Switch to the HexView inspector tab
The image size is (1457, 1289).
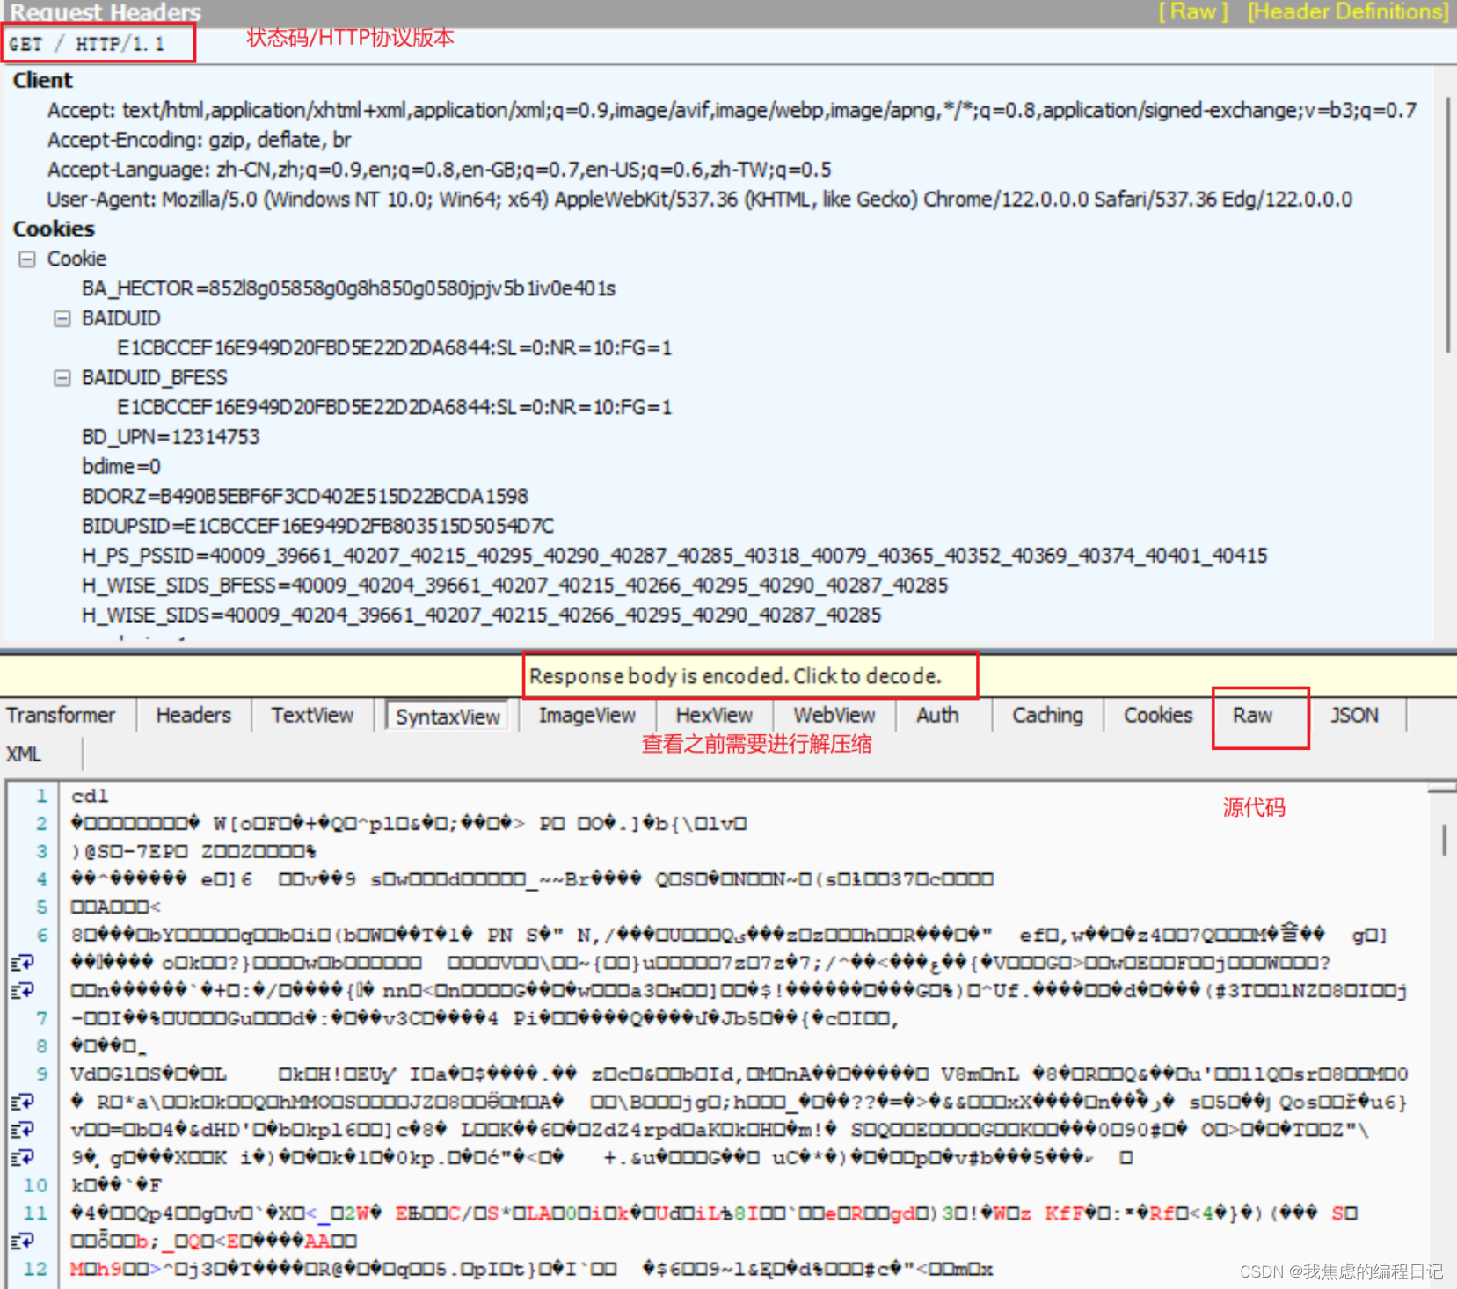tap(713, 715)
